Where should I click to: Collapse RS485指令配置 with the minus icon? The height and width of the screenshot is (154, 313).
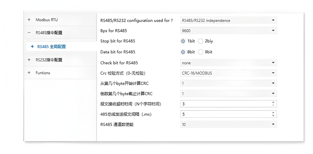29,33
